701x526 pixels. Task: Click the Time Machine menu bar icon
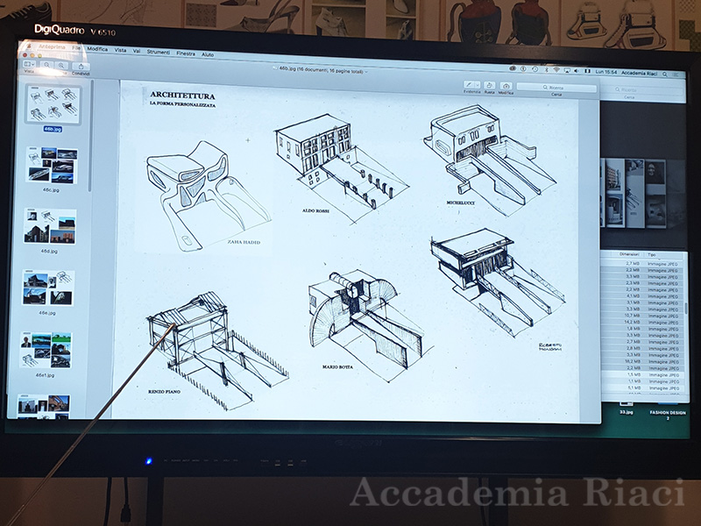535,69
